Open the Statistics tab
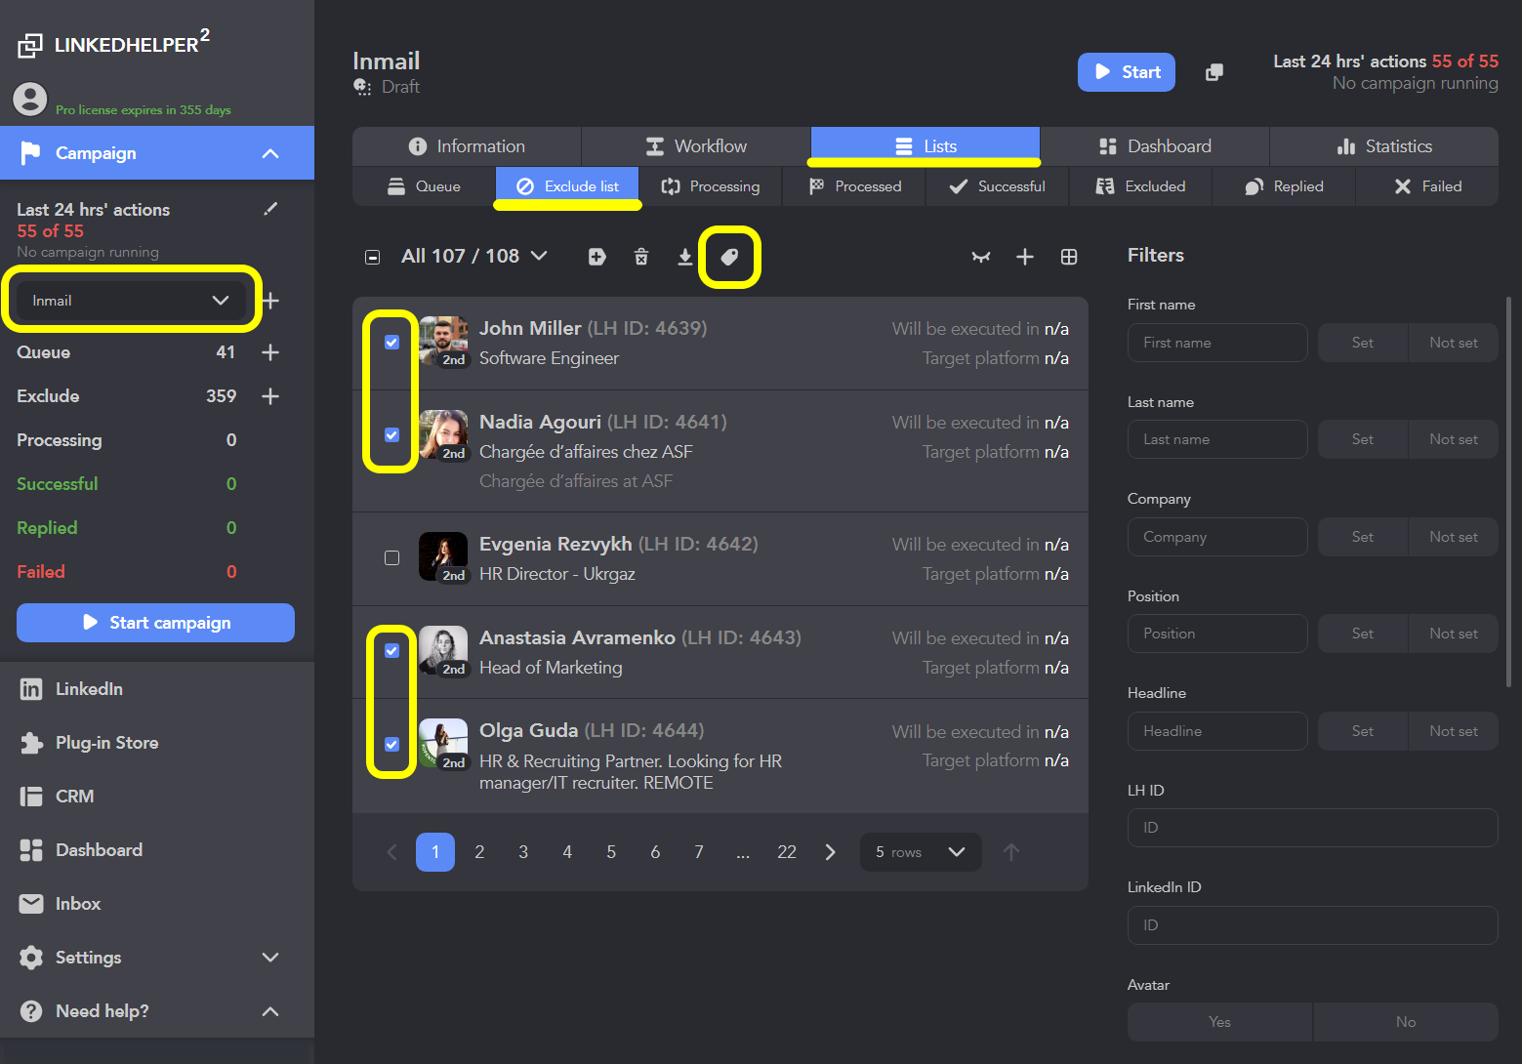1522x1064 pixels. (x=1384, y=146)
